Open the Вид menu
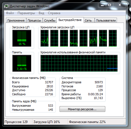 (41, 13)
